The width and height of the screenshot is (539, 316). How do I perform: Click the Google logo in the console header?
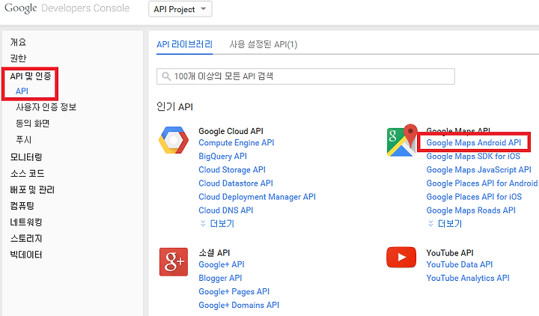click(21, 8)
